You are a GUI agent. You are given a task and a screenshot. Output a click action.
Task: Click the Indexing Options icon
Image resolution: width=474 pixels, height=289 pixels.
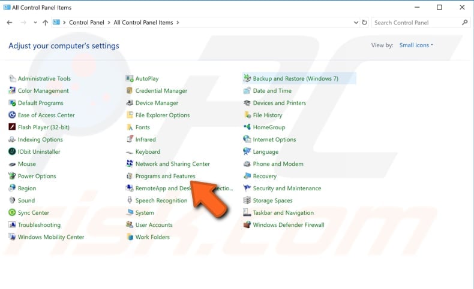[x=12, y=139]
